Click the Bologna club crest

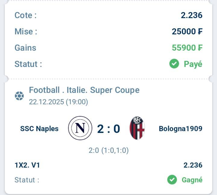coord(137,128)
